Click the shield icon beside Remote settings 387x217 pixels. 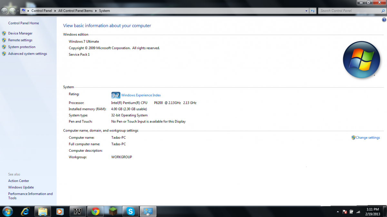(x=4, y=40)
